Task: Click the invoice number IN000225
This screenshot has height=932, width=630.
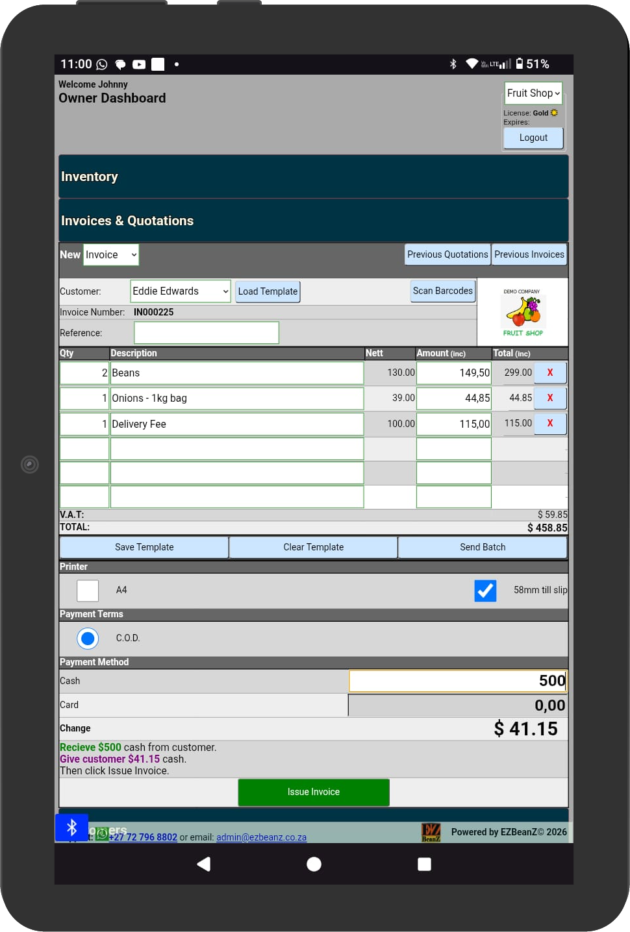Action: point(153,312)
